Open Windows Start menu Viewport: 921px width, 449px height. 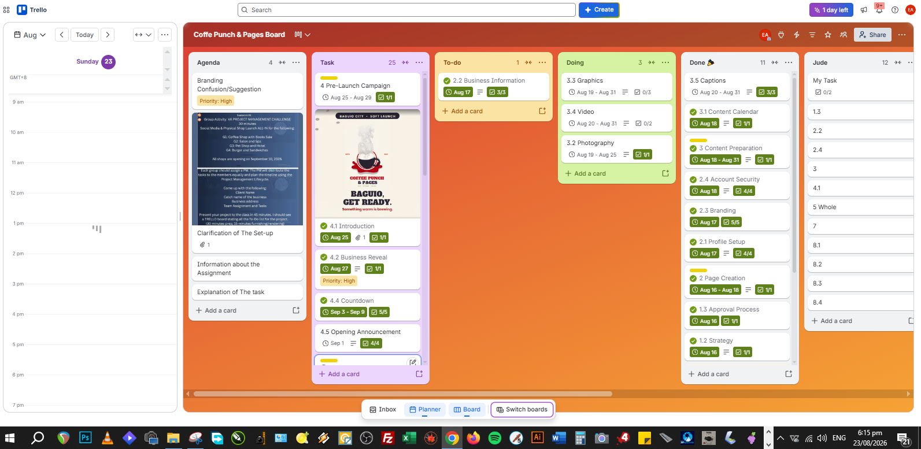click(x=10, y=438)
